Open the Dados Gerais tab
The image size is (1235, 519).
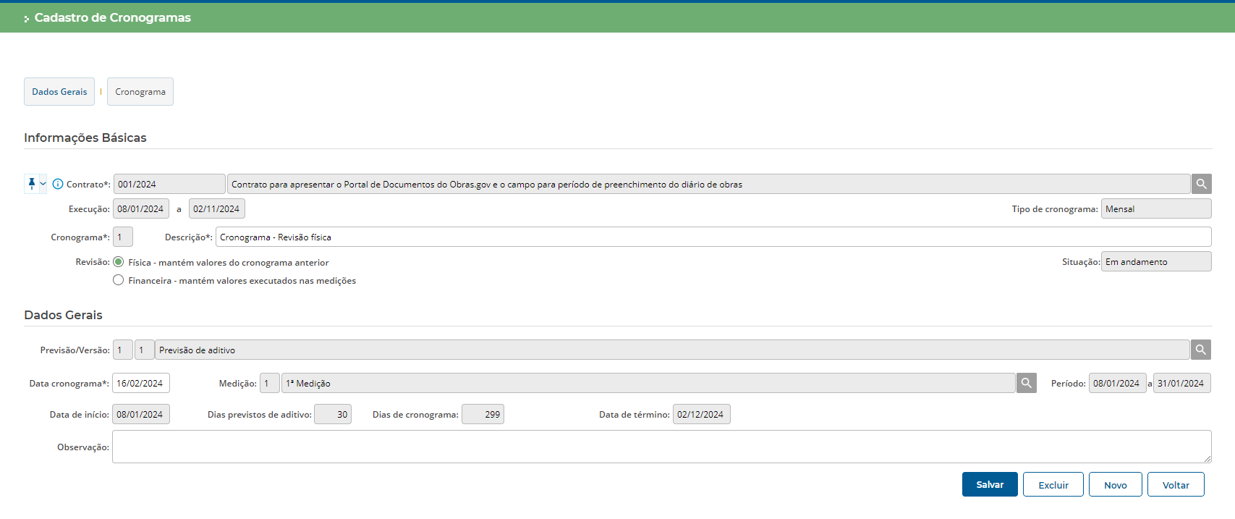(x=59, y=92)
